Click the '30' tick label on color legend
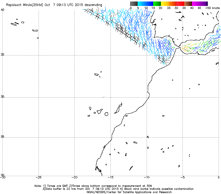Screen dimensions: 221x194 176,8
